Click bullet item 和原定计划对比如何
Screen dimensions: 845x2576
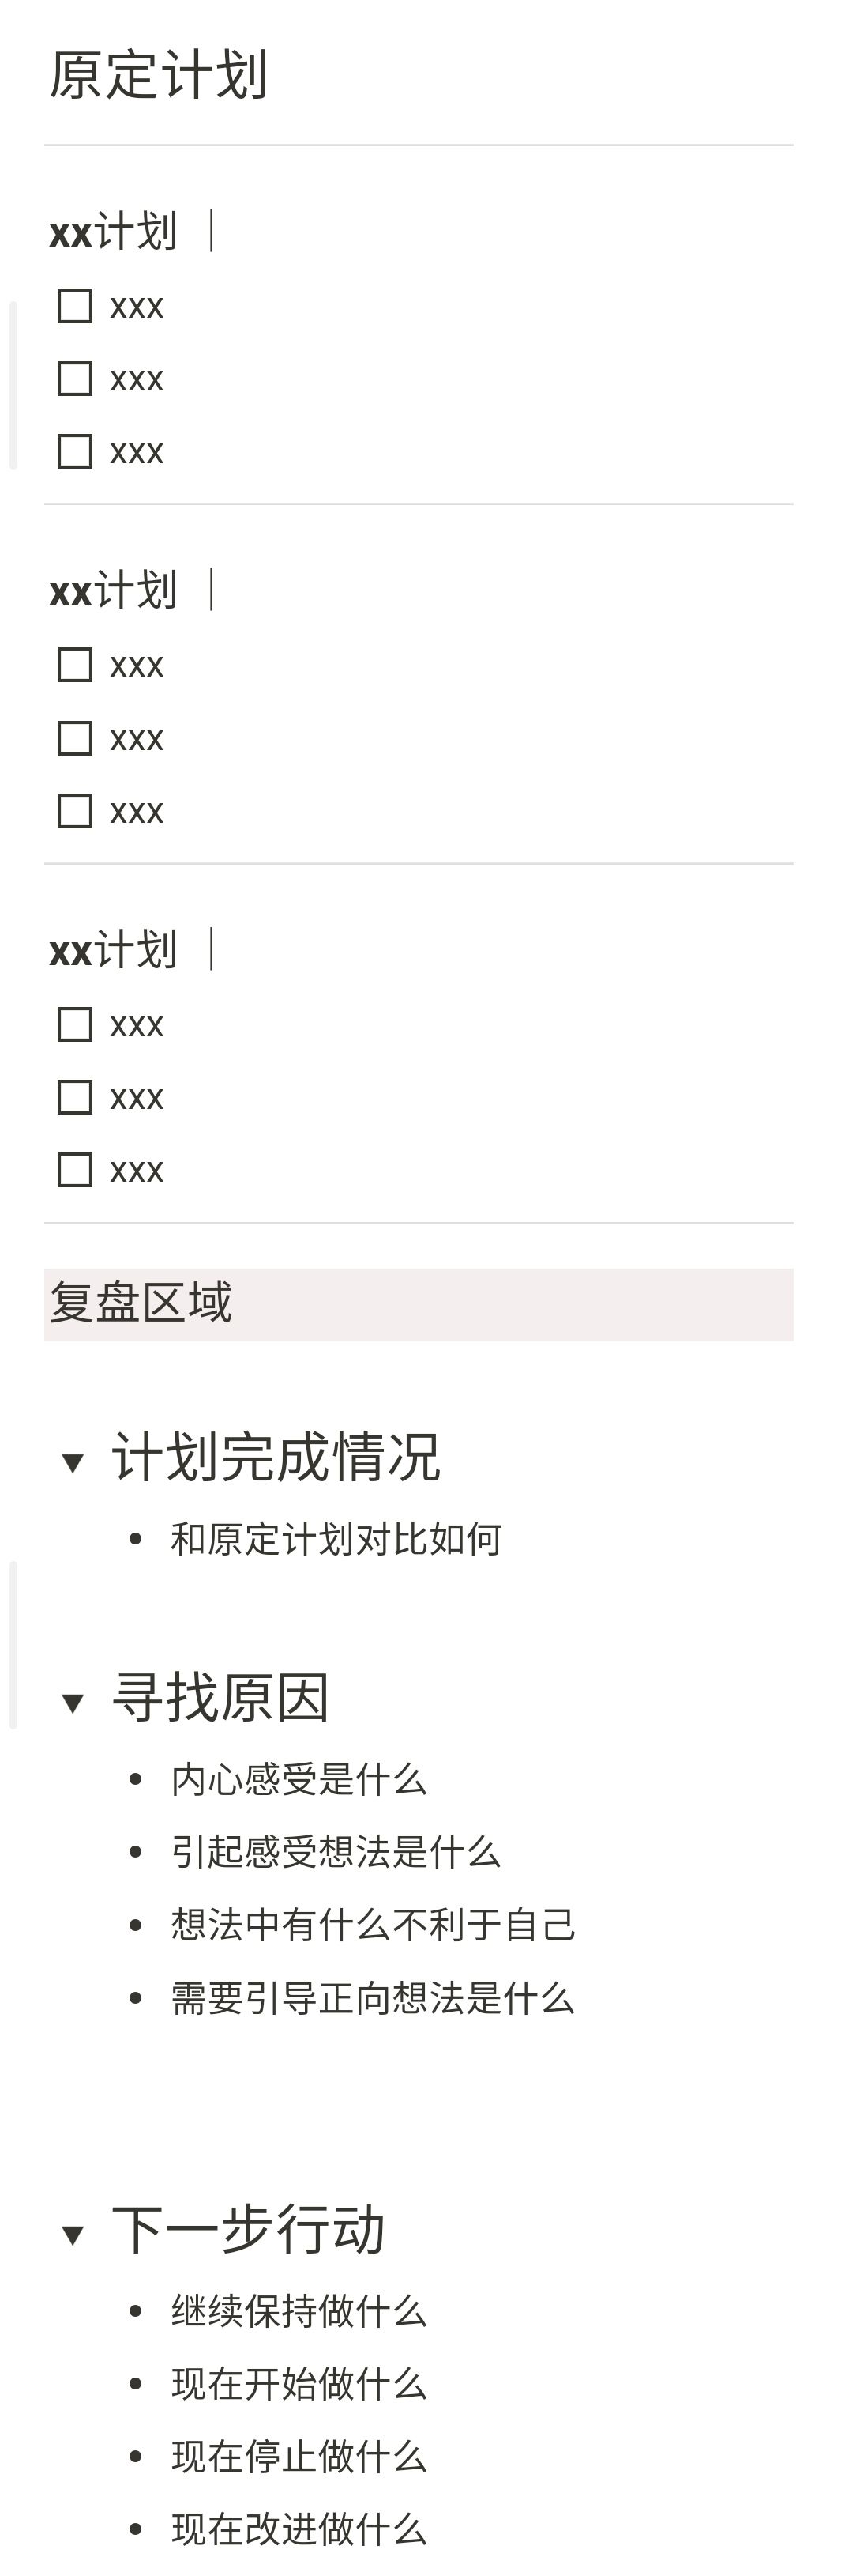point(336,1539)
